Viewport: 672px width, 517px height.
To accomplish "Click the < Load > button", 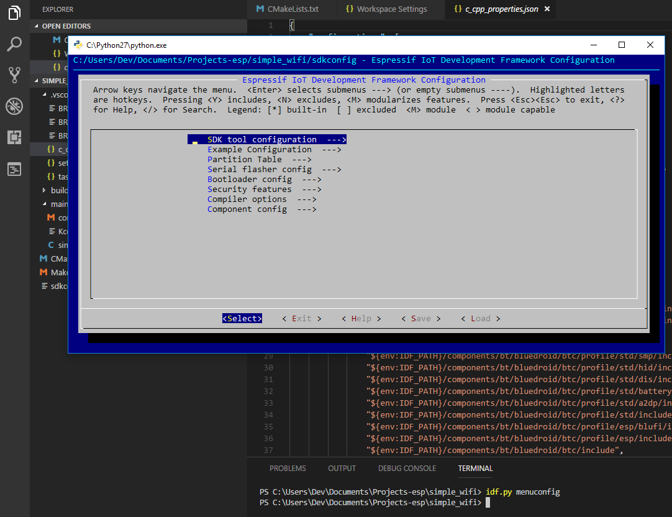I will click(481, 319).
